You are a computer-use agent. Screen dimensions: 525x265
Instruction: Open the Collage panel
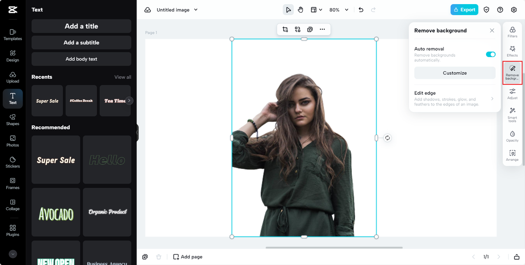pyautogui.click(x=13, y=205)
